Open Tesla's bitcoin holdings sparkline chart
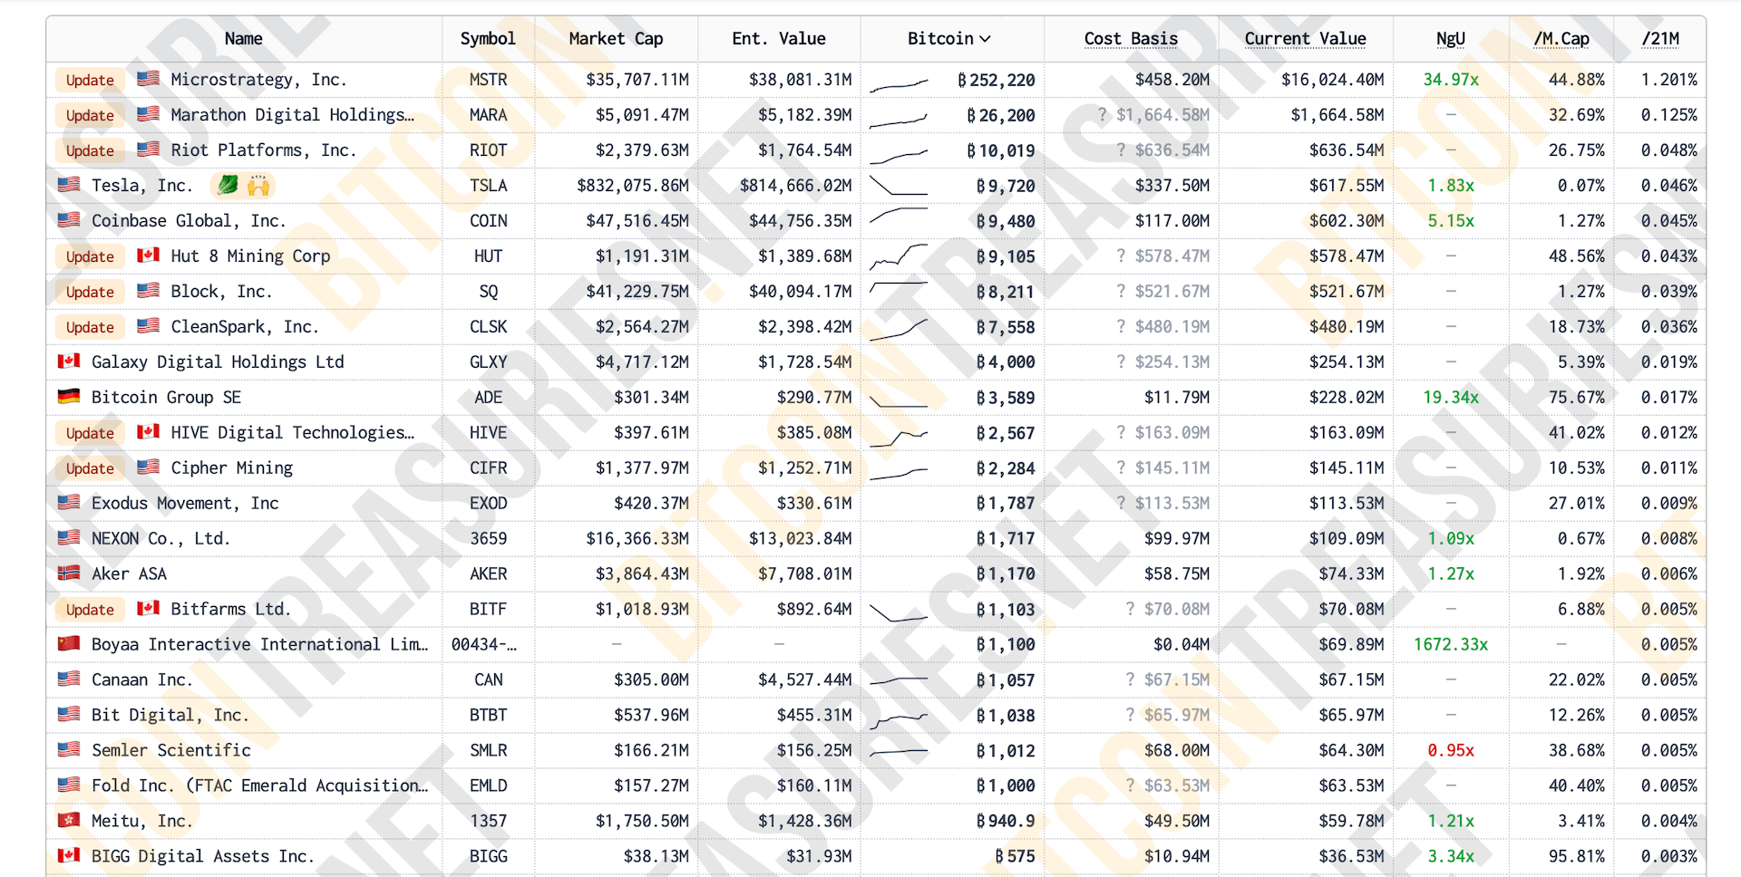 point(899,186)
